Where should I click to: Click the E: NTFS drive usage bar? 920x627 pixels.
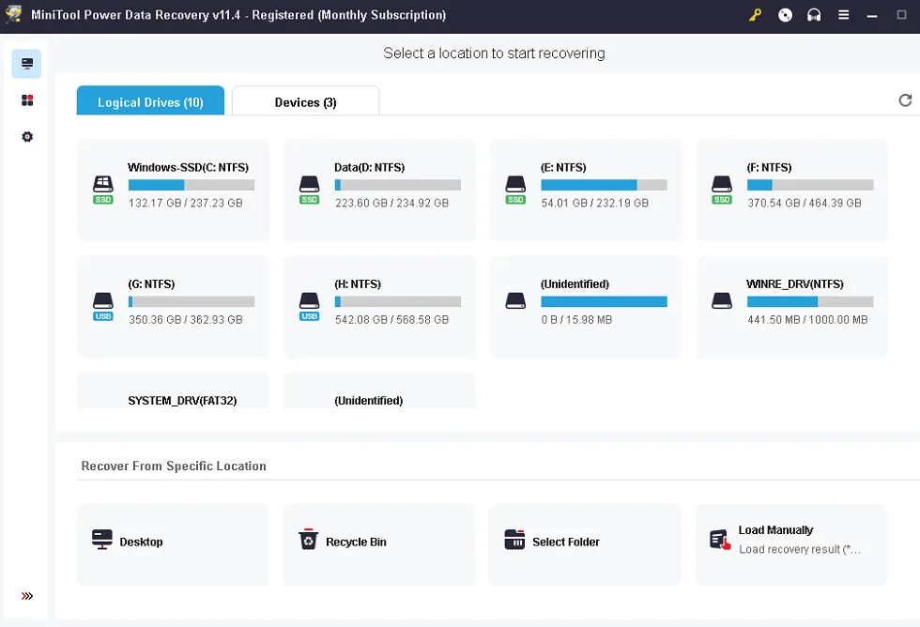click(604, 186)
